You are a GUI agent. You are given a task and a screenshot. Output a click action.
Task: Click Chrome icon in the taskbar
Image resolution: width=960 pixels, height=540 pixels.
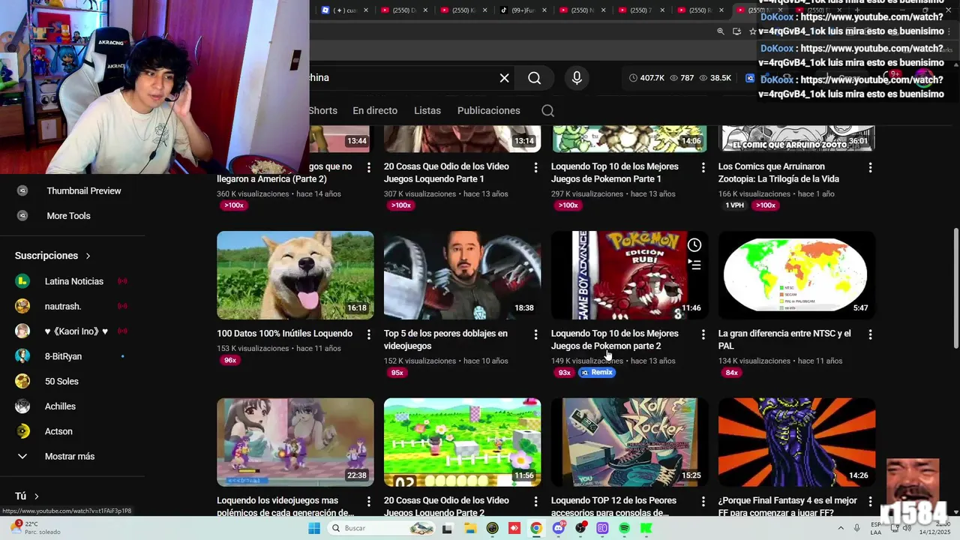(536, 528)
